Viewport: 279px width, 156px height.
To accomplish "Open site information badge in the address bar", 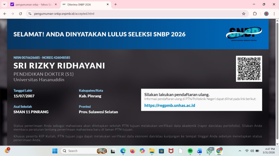I will pos(30,13).
